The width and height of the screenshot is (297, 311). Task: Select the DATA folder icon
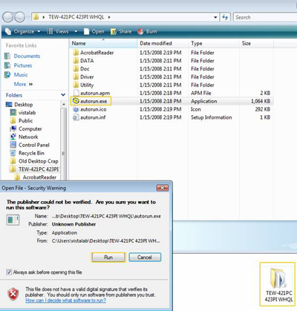tap(76, 61)
